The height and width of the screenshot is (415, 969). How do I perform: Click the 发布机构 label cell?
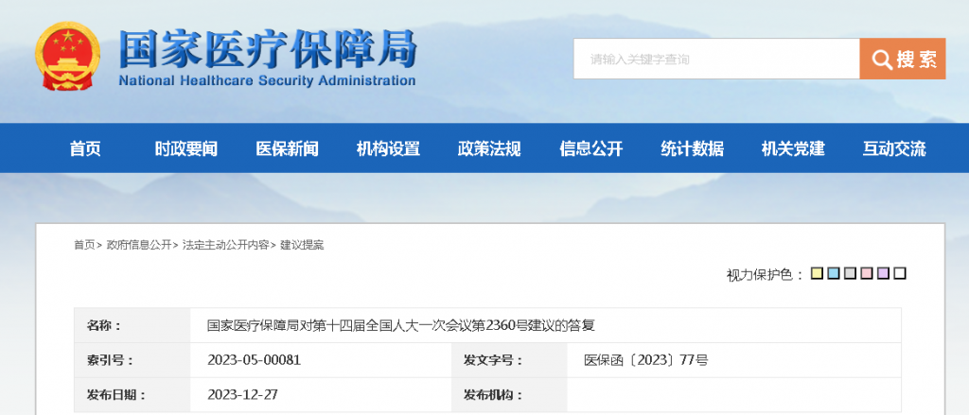click(x=509, y=394)
